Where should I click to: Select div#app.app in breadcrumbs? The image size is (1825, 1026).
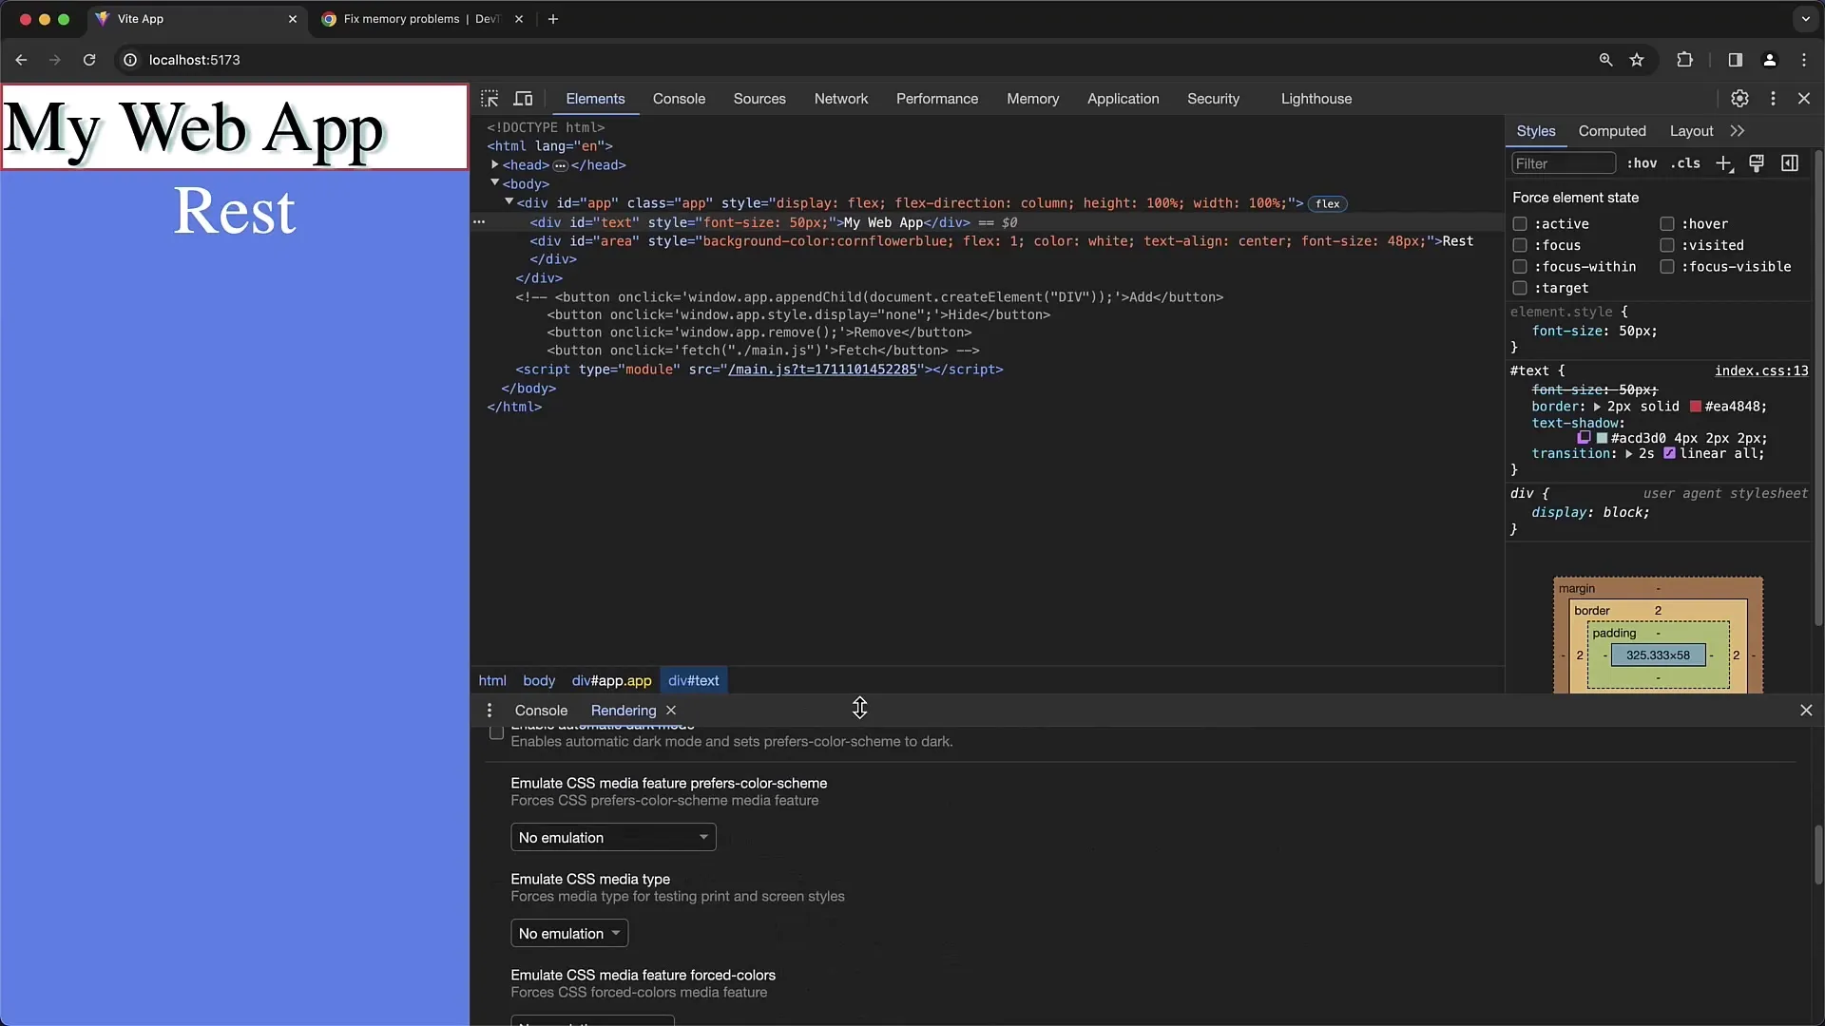click(612, 681)
